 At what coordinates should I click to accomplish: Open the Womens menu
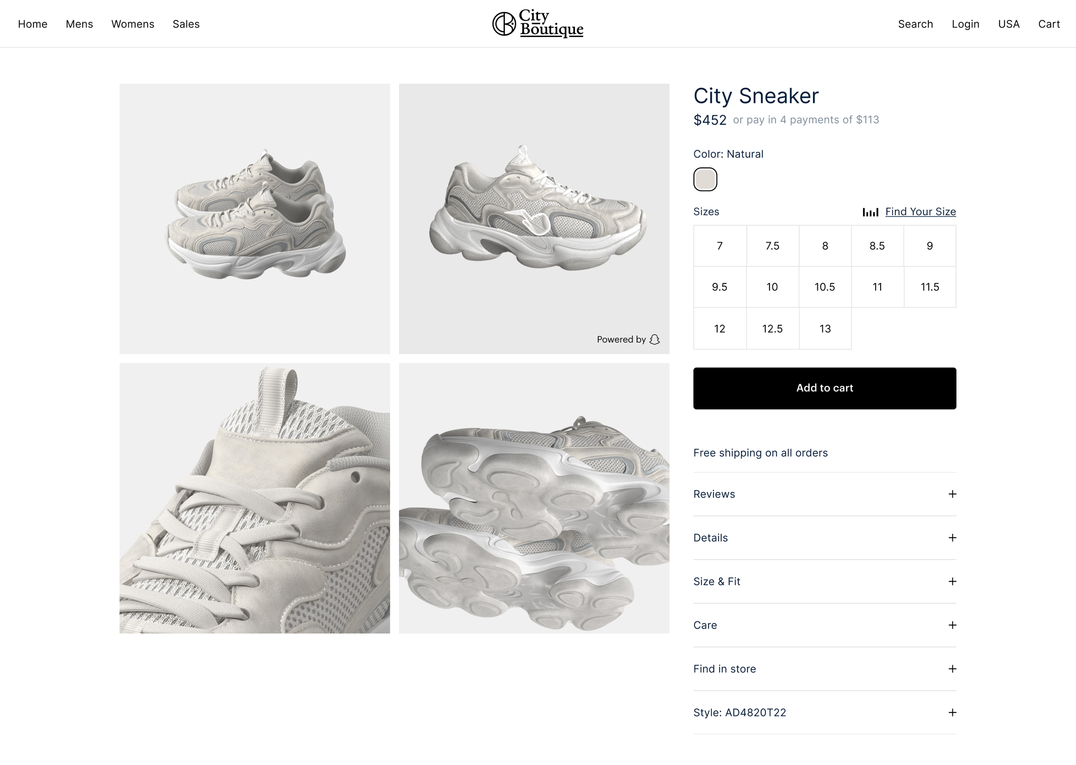(x=133, y=24)
